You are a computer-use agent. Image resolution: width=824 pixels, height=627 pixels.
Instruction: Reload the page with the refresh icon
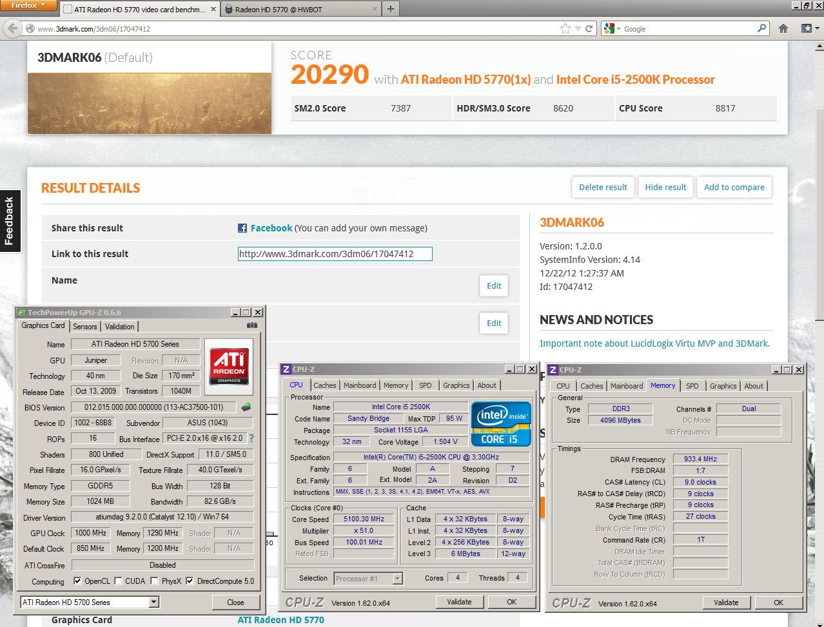click(x=589, y=28)
